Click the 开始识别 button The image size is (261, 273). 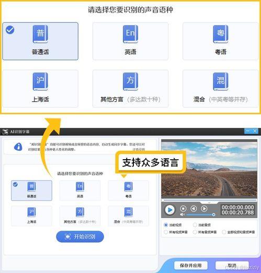(80, 236)
